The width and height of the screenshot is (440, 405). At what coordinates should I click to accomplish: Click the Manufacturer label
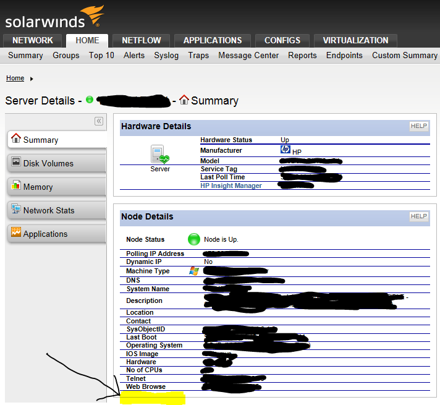click(x=221, y=150)
